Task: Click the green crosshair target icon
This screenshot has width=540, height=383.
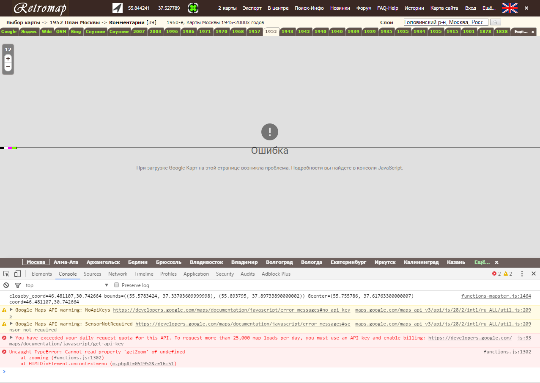Action: (193, 8)
